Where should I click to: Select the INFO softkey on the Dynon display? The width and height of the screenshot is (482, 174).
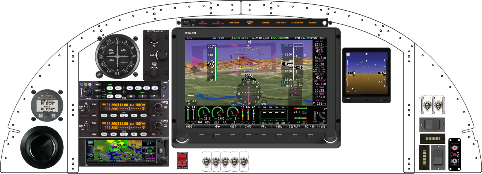coord(248,127)
